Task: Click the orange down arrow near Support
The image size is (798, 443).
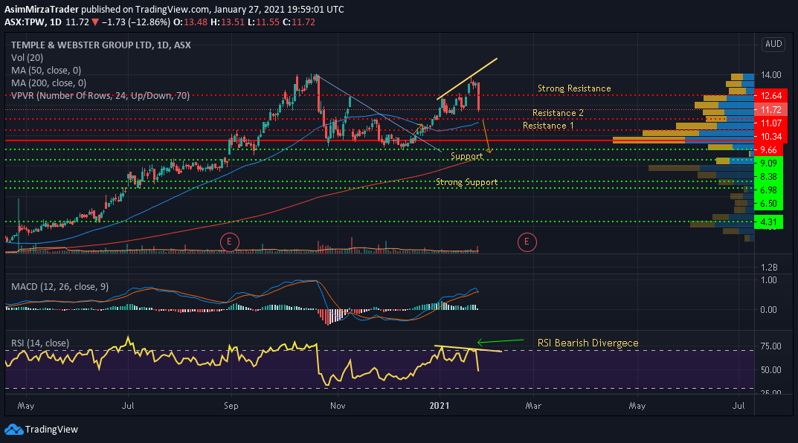Action: (x=486, y=135)
